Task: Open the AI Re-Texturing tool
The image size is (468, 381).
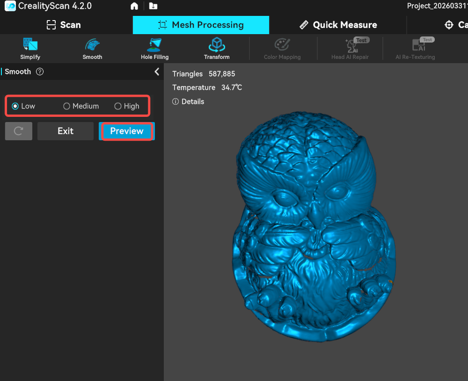Action: 415,49
